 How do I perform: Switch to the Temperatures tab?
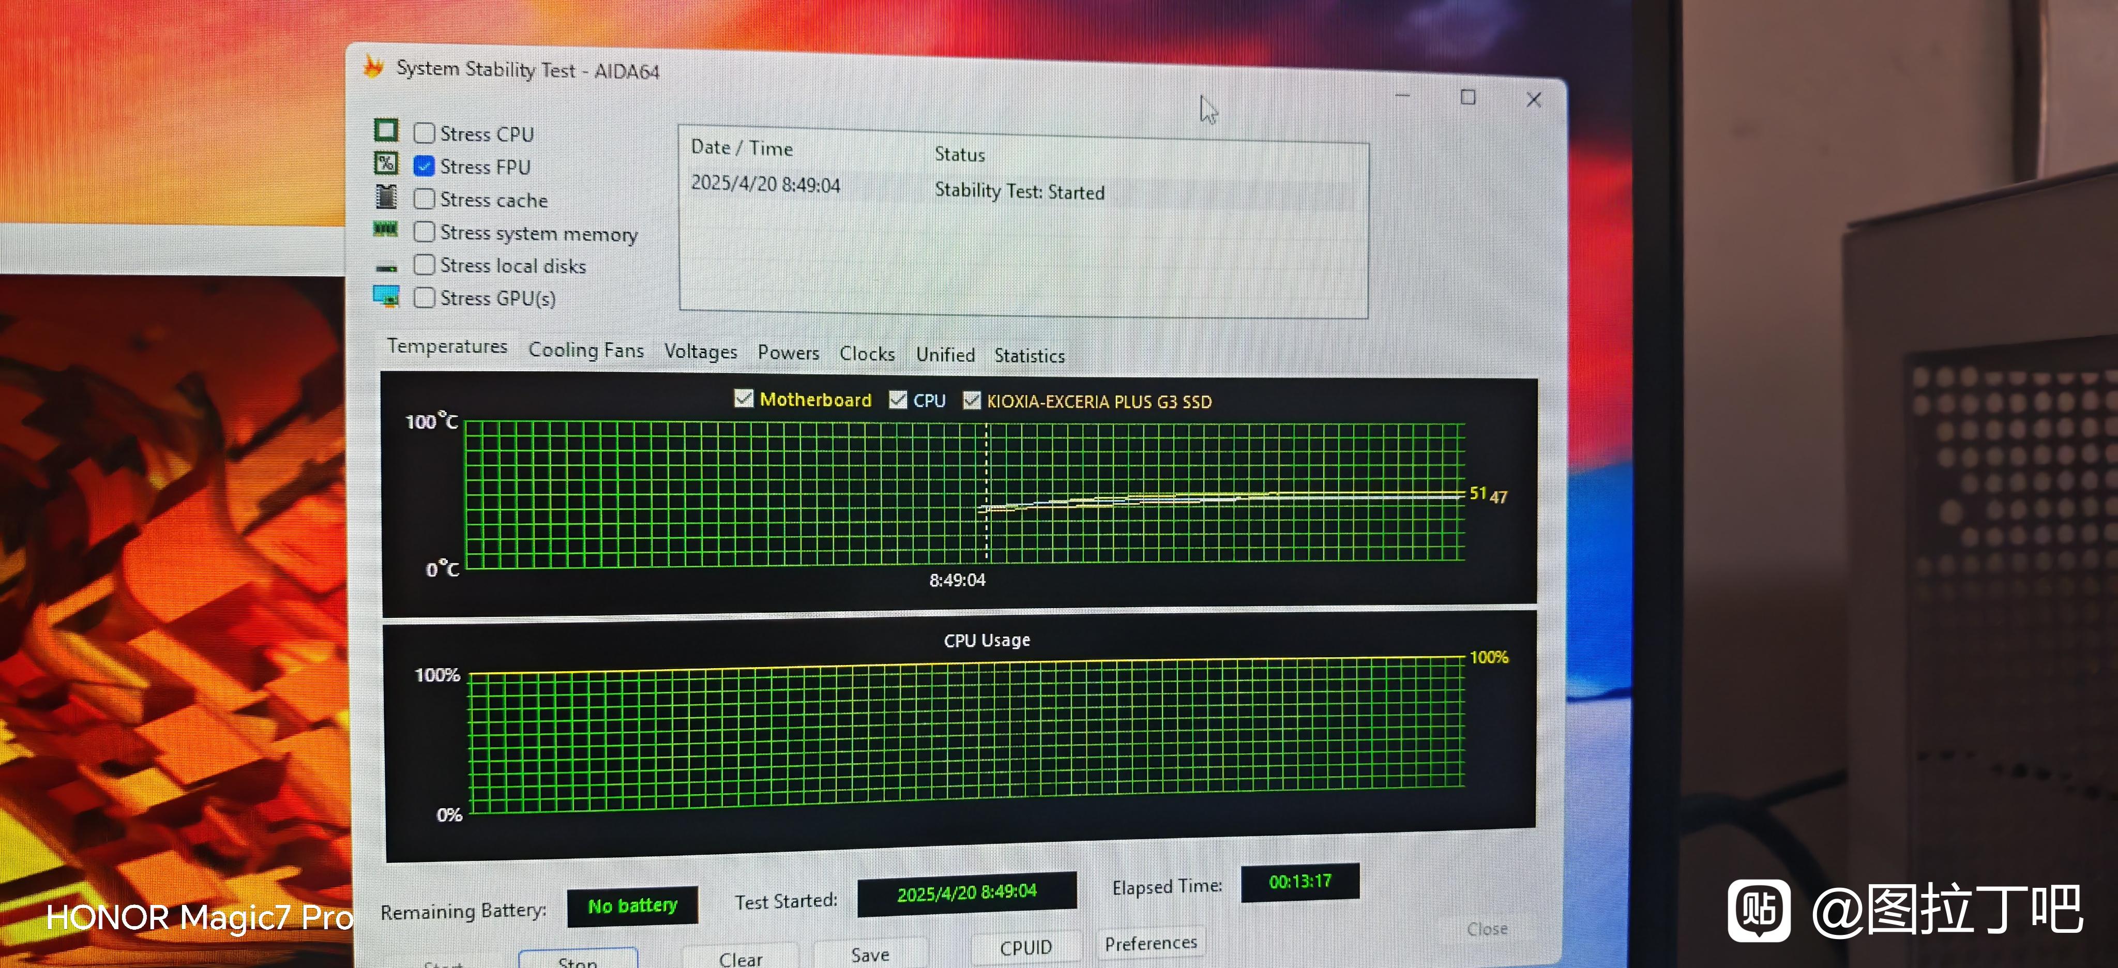tap(447, 346)
